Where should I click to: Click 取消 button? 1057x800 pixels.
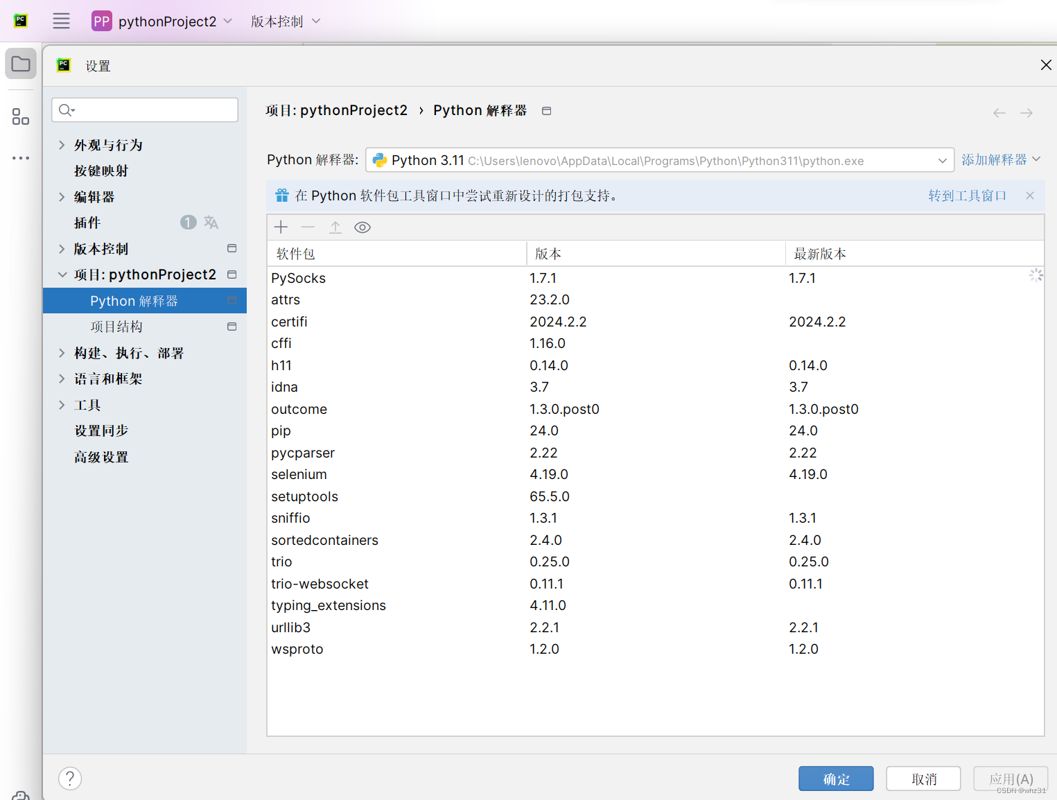(x=923, y=779)
